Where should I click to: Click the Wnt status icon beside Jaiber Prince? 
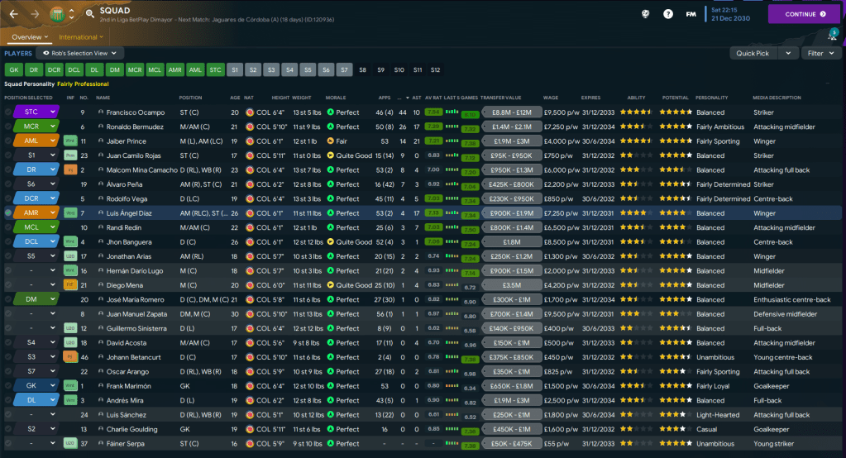(x=70, y=141)
